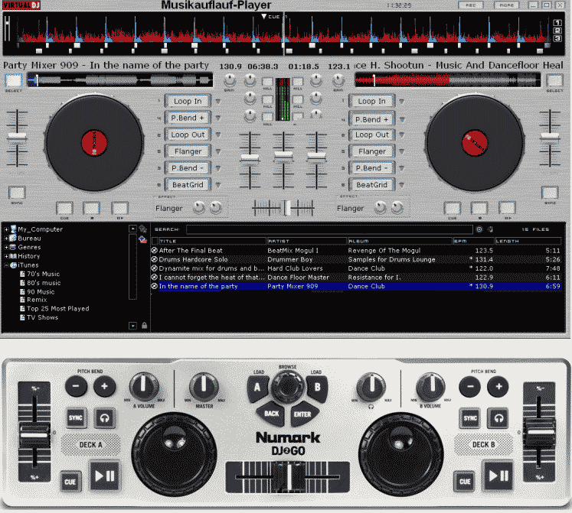
Task: Click deck A Loop Out button
Action: click(x=188, y=135)
